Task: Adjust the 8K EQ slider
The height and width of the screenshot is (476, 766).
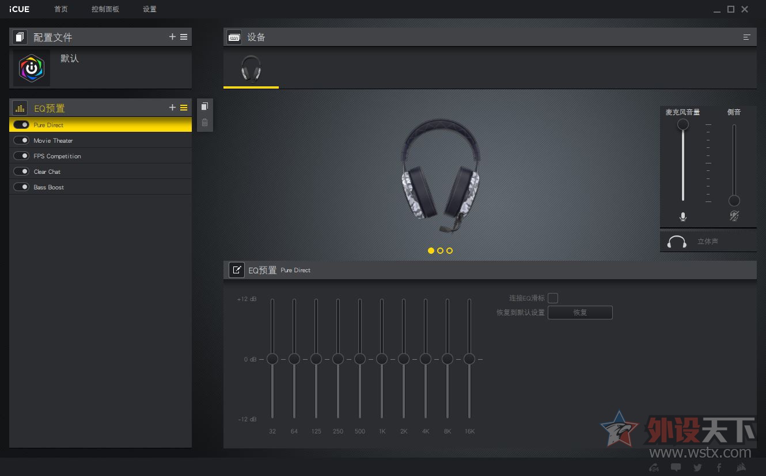Action: (448, 359)
